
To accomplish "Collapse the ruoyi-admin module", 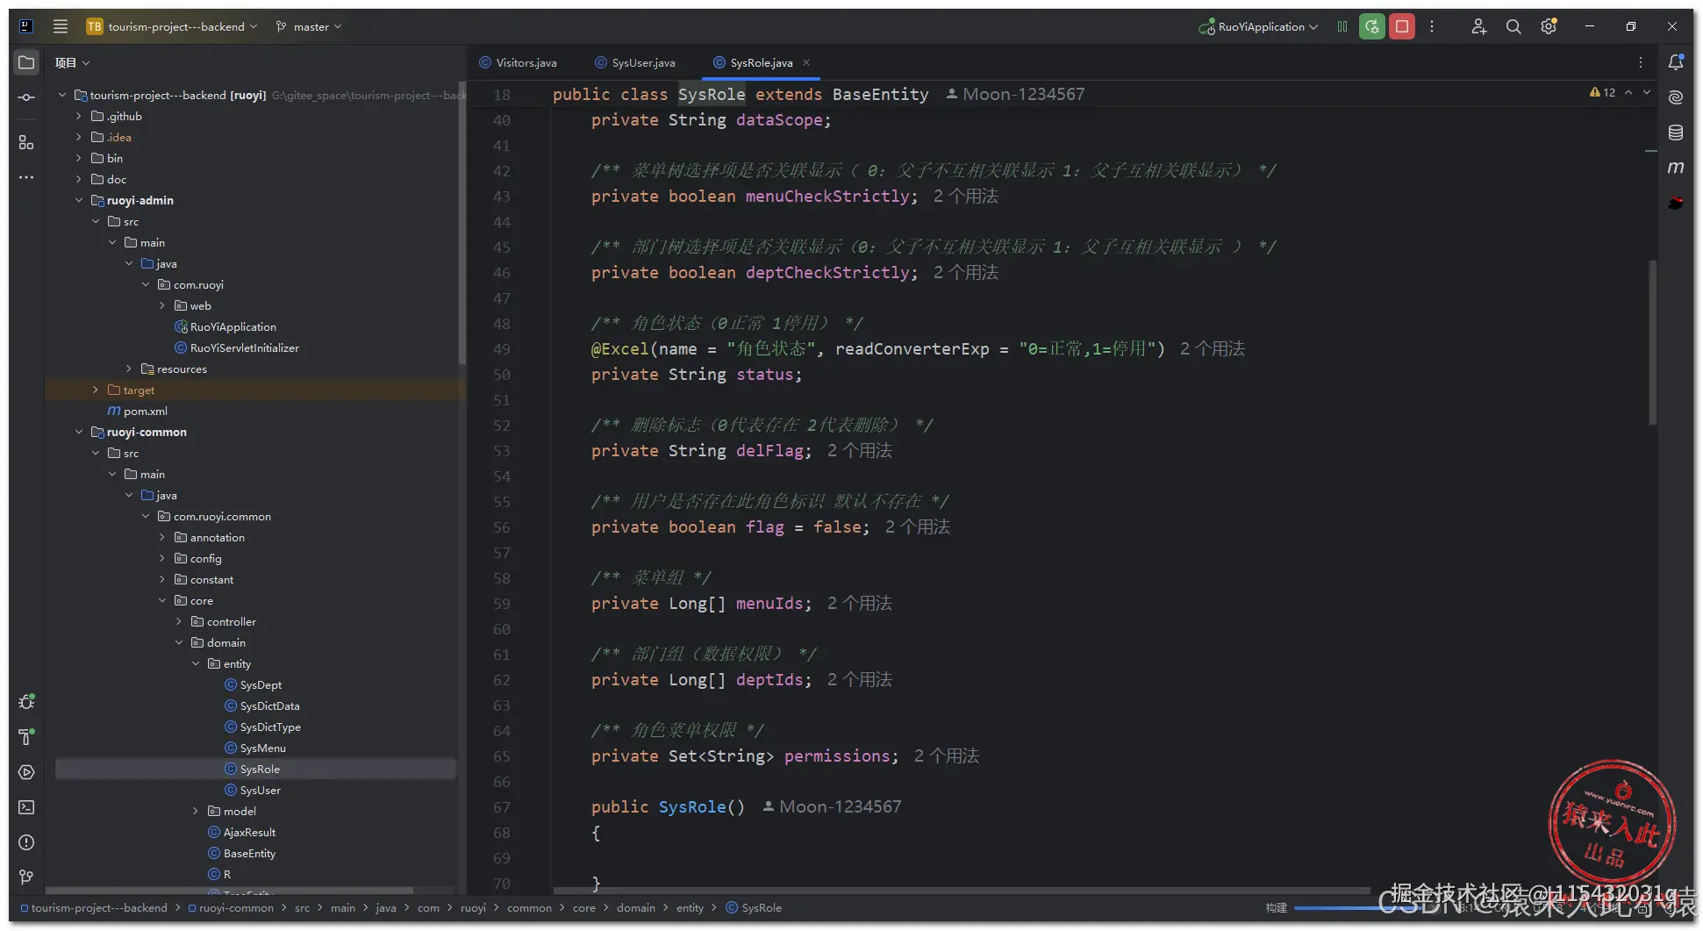I will tap(79, 200).
